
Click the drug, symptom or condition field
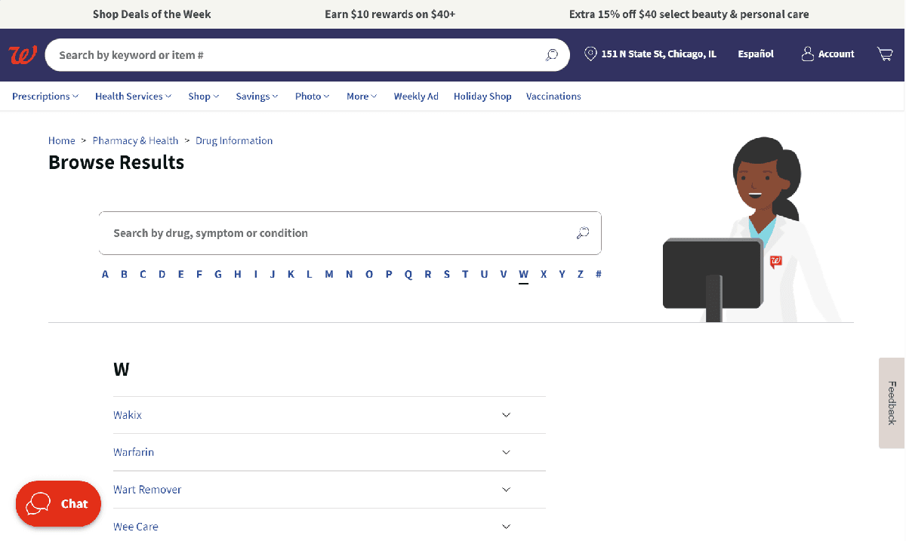[x=350, y=233]
